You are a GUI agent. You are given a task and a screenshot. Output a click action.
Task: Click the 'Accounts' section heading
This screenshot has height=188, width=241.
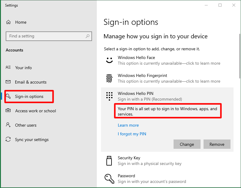pyautogui.click(x=14, y=50)
